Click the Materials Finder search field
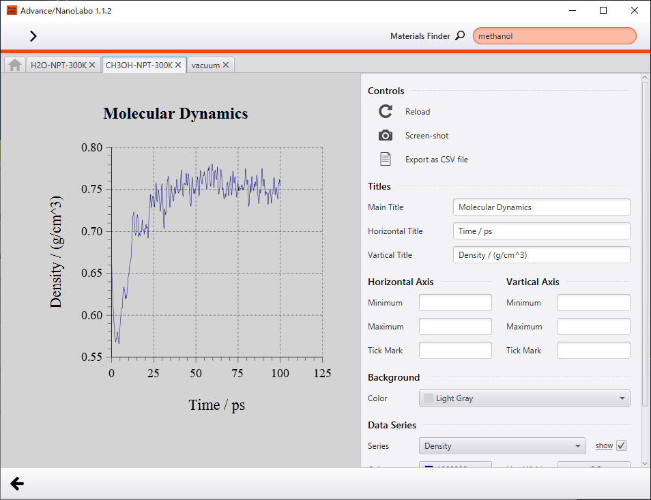The height and width of the screenshot is (500, 651). coord(554,36)
